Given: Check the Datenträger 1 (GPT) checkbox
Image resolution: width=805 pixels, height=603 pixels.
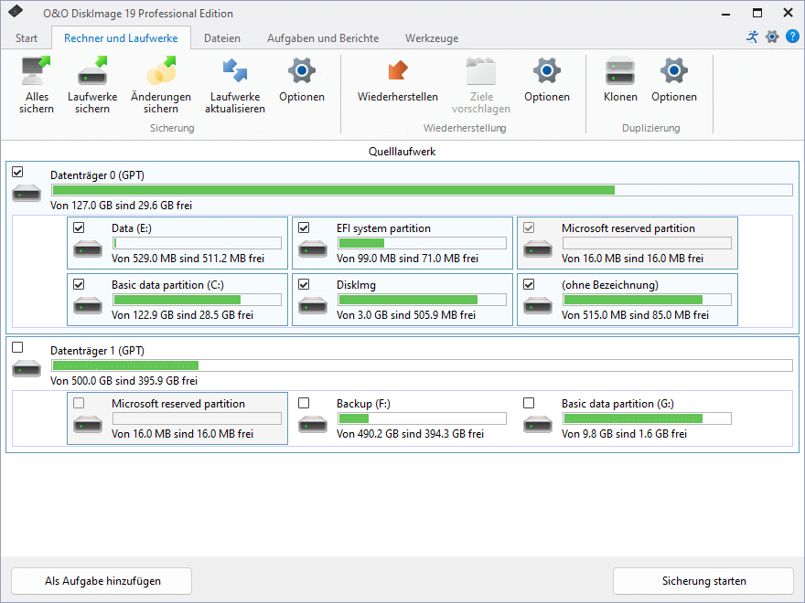Looking at the screenshot, I should click(x=17, y=347).
